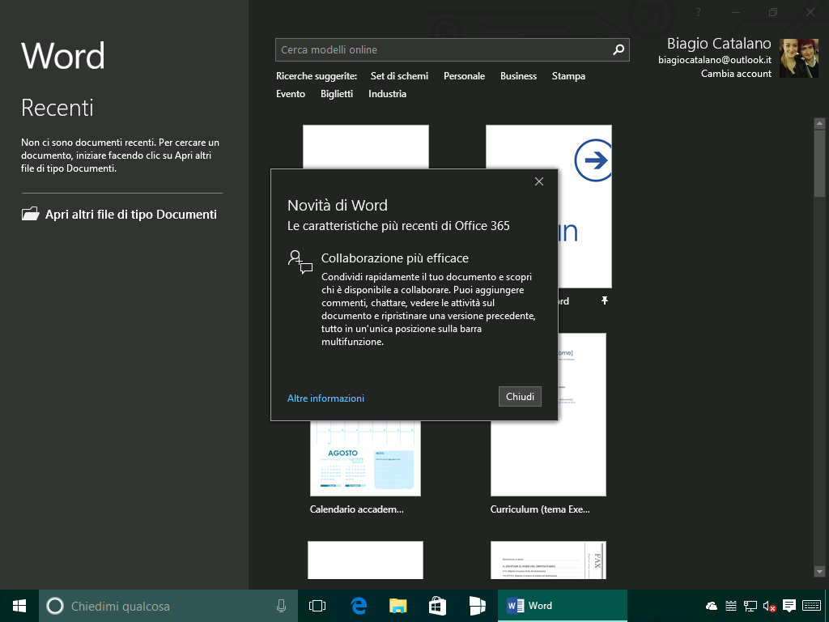Open the Calendario accademico template thumbnail

click(x=365, y=458)
